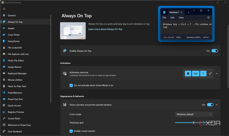Adjust the Thickness slider handle
This screenshot has width=229, height=136.
pyautogui.click(x=193, y=123)
